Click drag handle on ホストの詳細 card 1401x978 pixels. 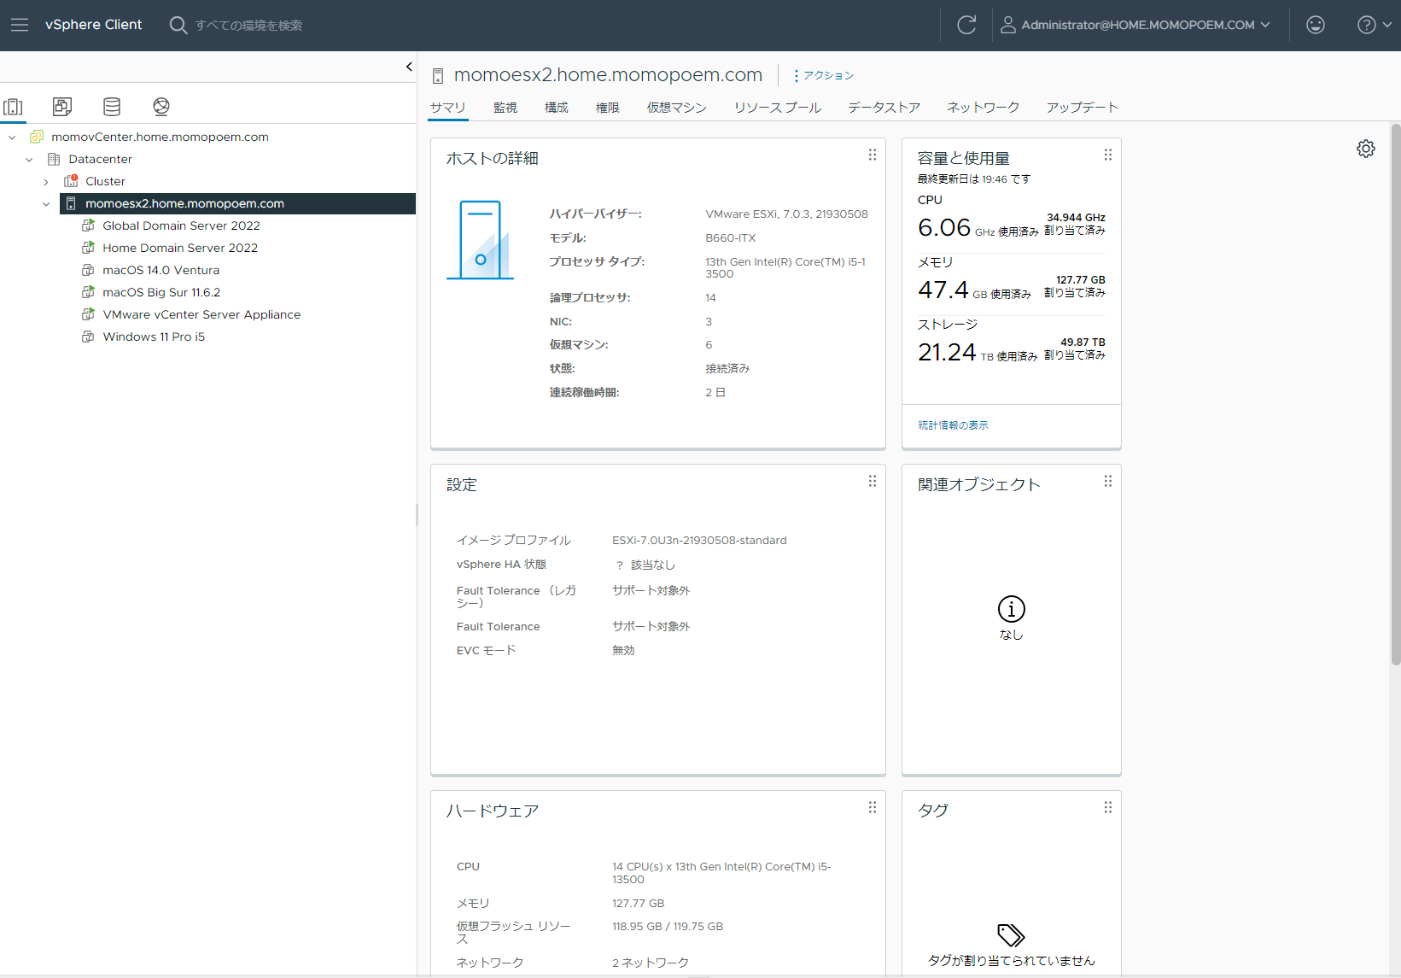coord(873,155)
